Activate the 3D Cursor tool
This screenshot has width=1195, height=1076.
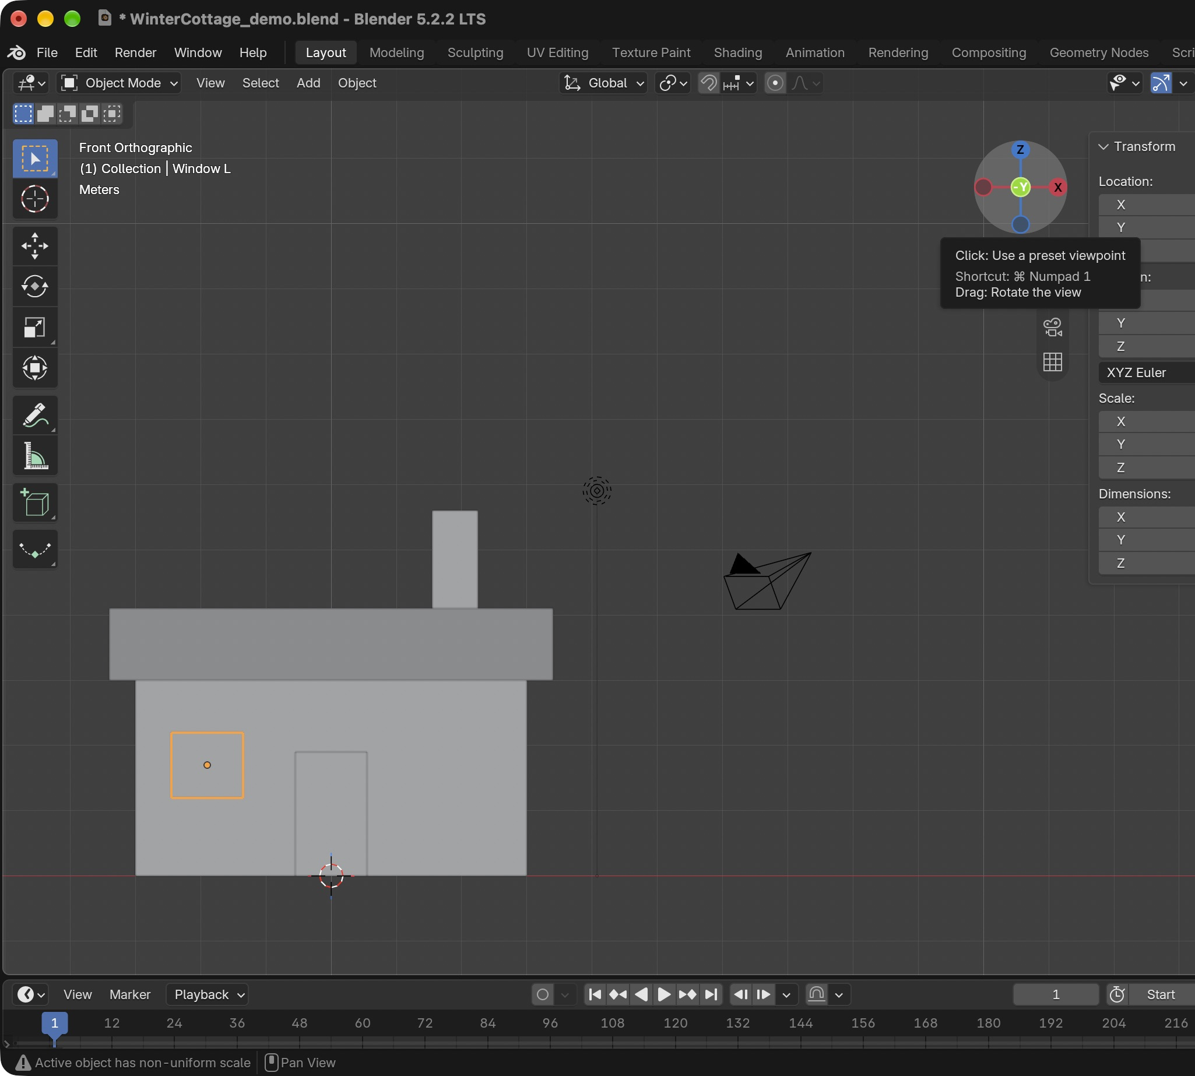click(35, 199)
